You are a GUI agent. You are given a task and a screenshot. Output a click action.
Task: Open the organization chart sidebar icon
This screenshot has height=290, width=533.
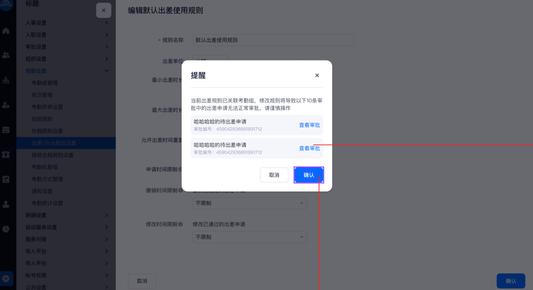tap(6, 80)
